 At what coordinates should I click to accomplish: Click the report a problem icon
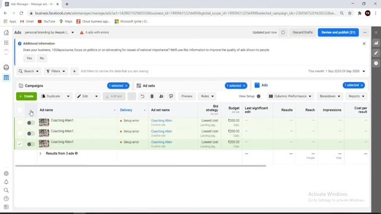pos(7,207)
